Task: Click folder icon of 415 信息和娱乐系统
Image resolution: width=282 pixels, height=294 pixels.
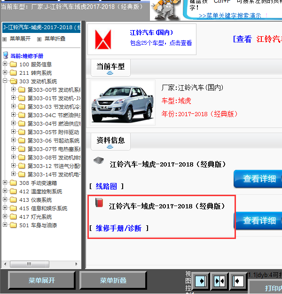Action: click(13, 208)
